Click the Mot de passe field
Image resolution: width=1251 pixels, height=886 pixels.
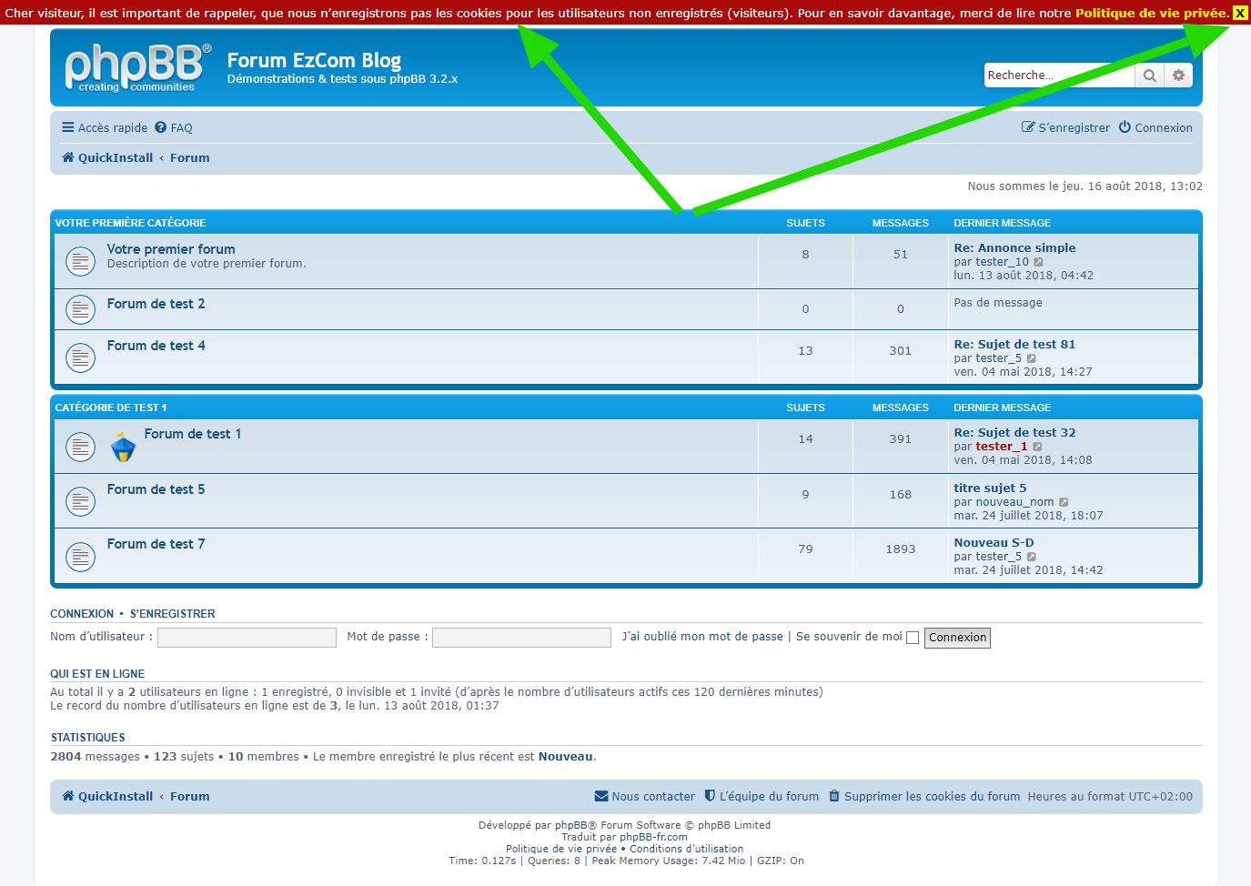click(521, 638)
